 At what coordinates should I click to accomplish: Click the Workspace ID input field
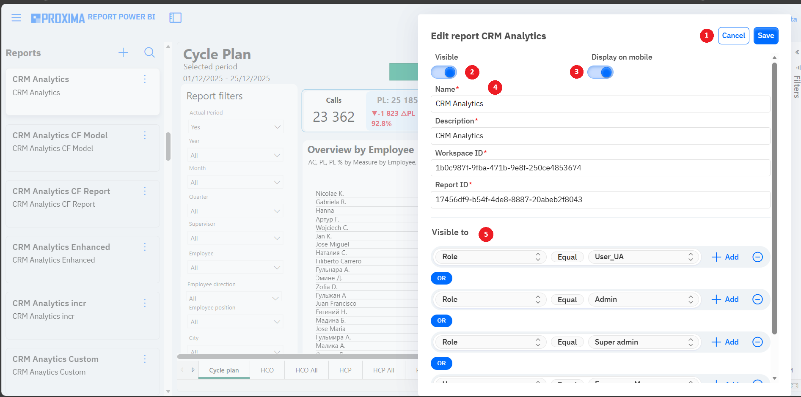(600, 168)
